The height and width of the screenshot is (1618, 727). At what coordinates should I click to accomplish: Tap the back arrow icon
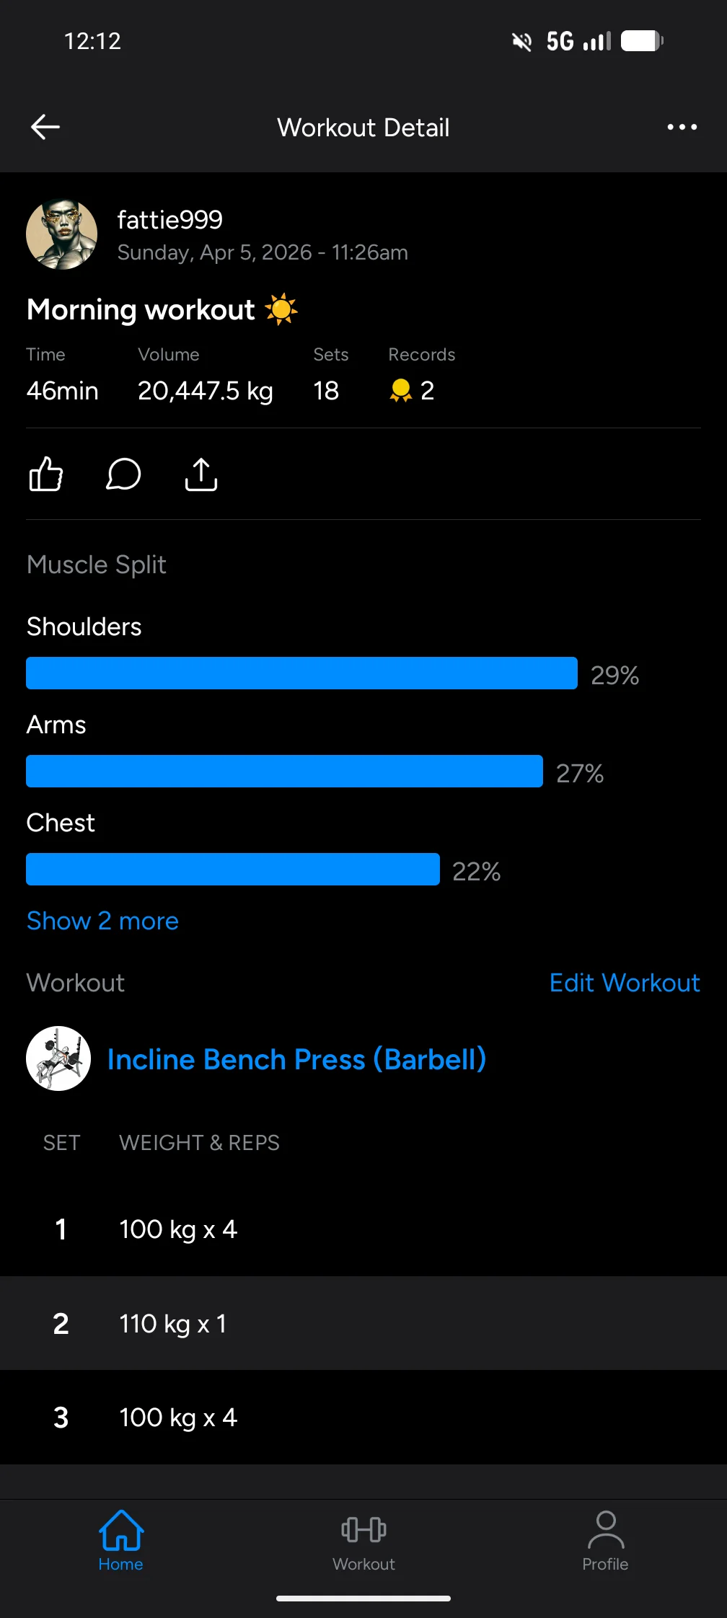pyautogui.click(x=45, y=128)
